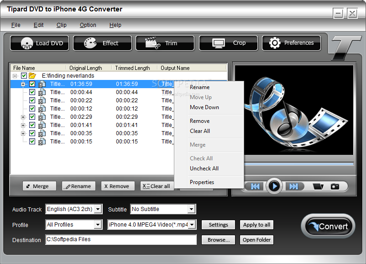Screen dimensions: 366x264
Task: Open the Clip menu
Action: pyautogui.click(x=62, y=25)
